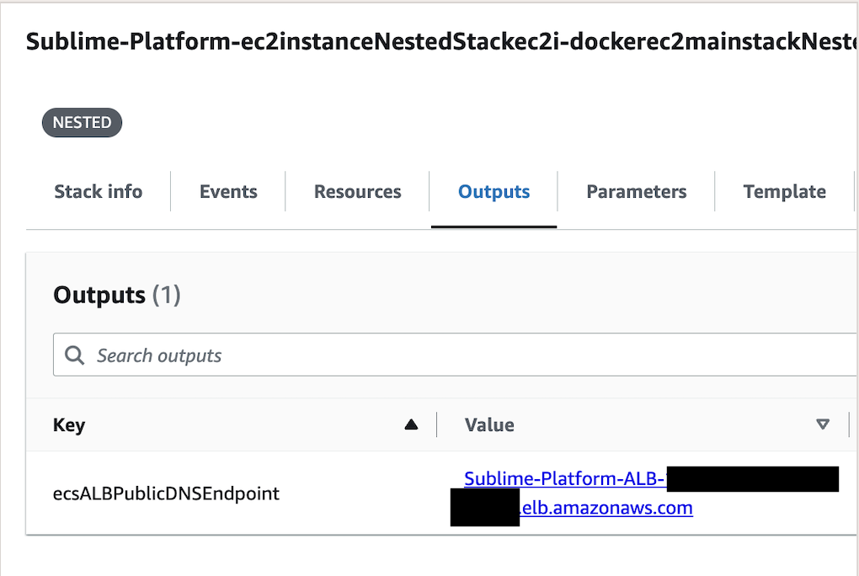The width and height of the screenshot is (859, 576).
Task: View the Template tab
Action: click(x=784, y=192)
